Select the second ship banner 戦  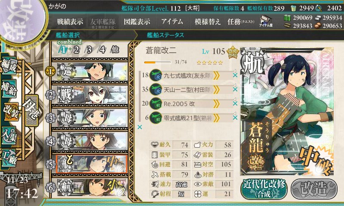click(90, 95)
